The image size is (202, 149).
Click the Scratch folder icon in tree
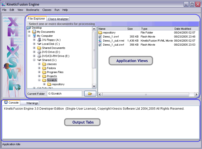click(x=44, y=80)
